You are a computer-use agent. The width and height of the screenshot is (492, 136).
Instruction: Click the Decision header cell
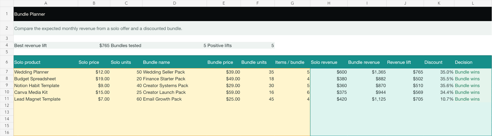click(473, 62)
